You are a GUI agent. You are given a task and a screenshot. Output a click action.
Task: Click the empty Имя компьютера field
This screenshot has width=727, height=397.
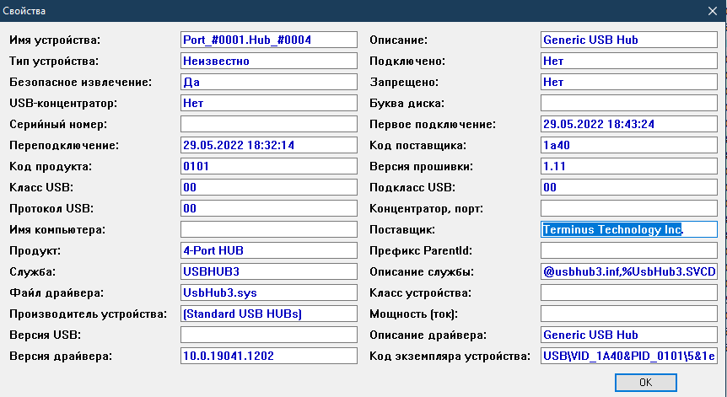pyautogui.click(x=269, y=229)
